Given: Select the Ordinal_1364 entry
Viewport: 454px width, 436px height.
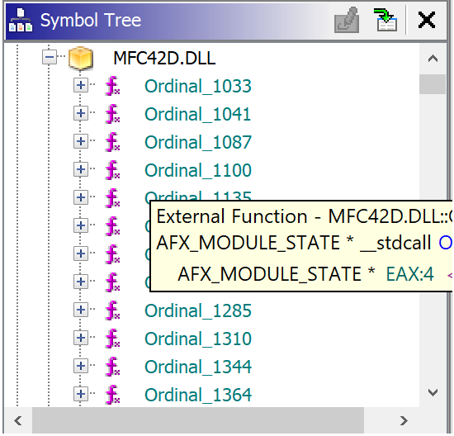Looking at the screenshot, I should (198, 396).
